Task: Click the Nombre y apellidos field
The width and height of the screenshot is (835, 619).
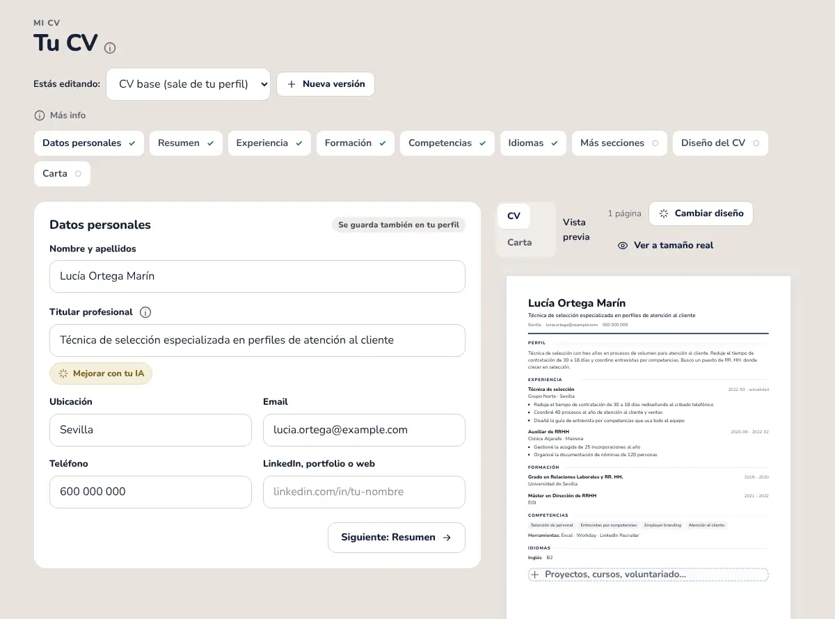Action: (257, 276)
